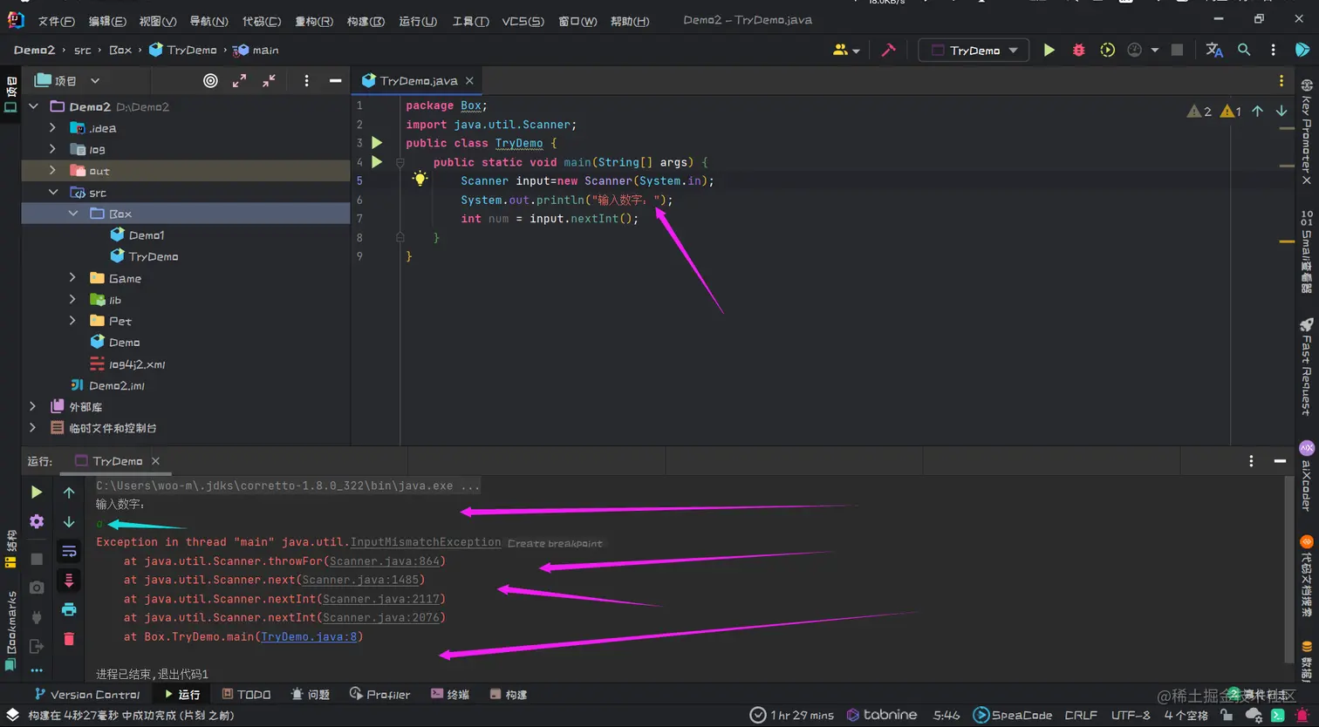Click the 5:46 caret position indicator
1319x727 pixels.
click(947, 715)
